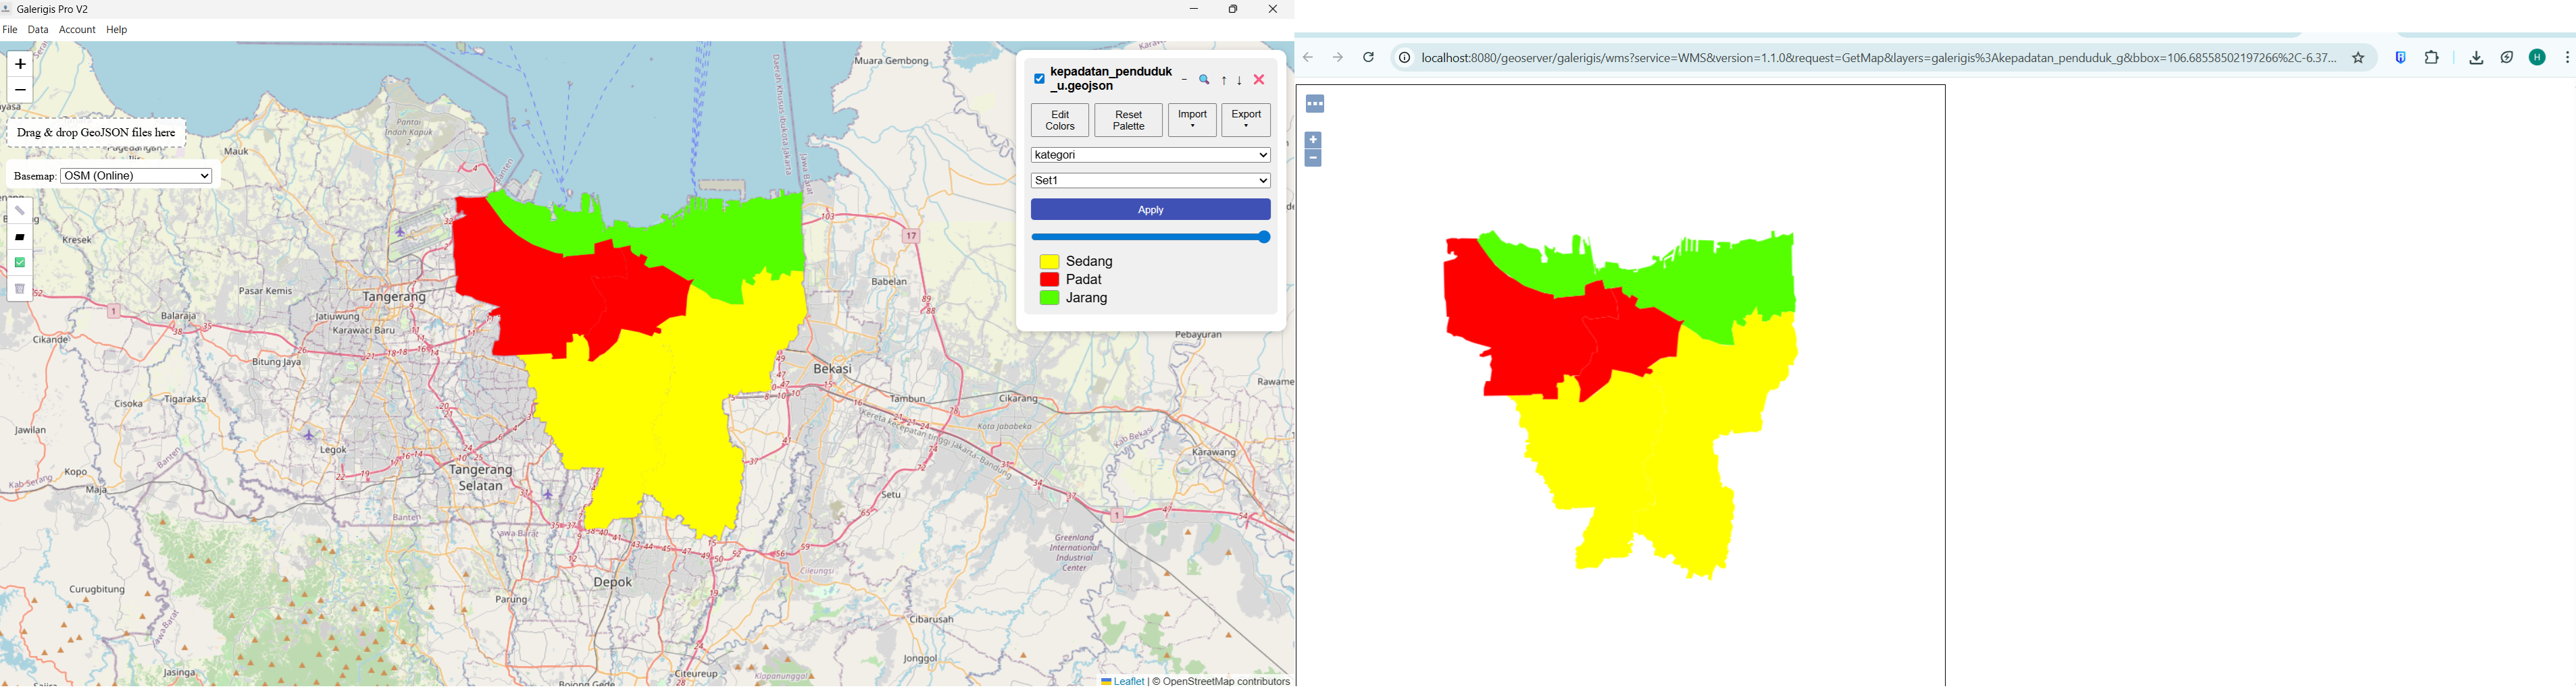
Task: Remove the layer via the red X icon
Action: pyautogui.click(x=1258, y=80)
